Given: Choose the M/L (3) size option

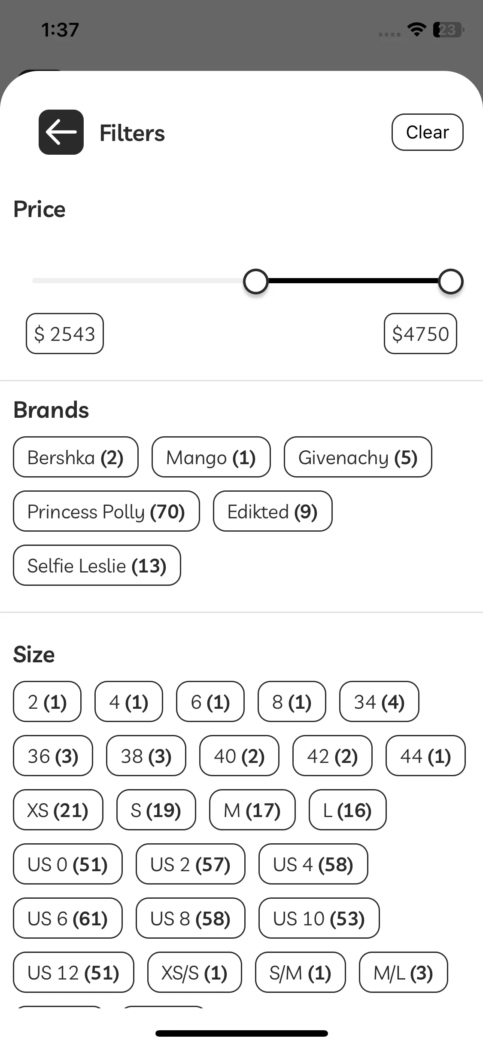Looking at the screenshot, I should click(403, 972).
